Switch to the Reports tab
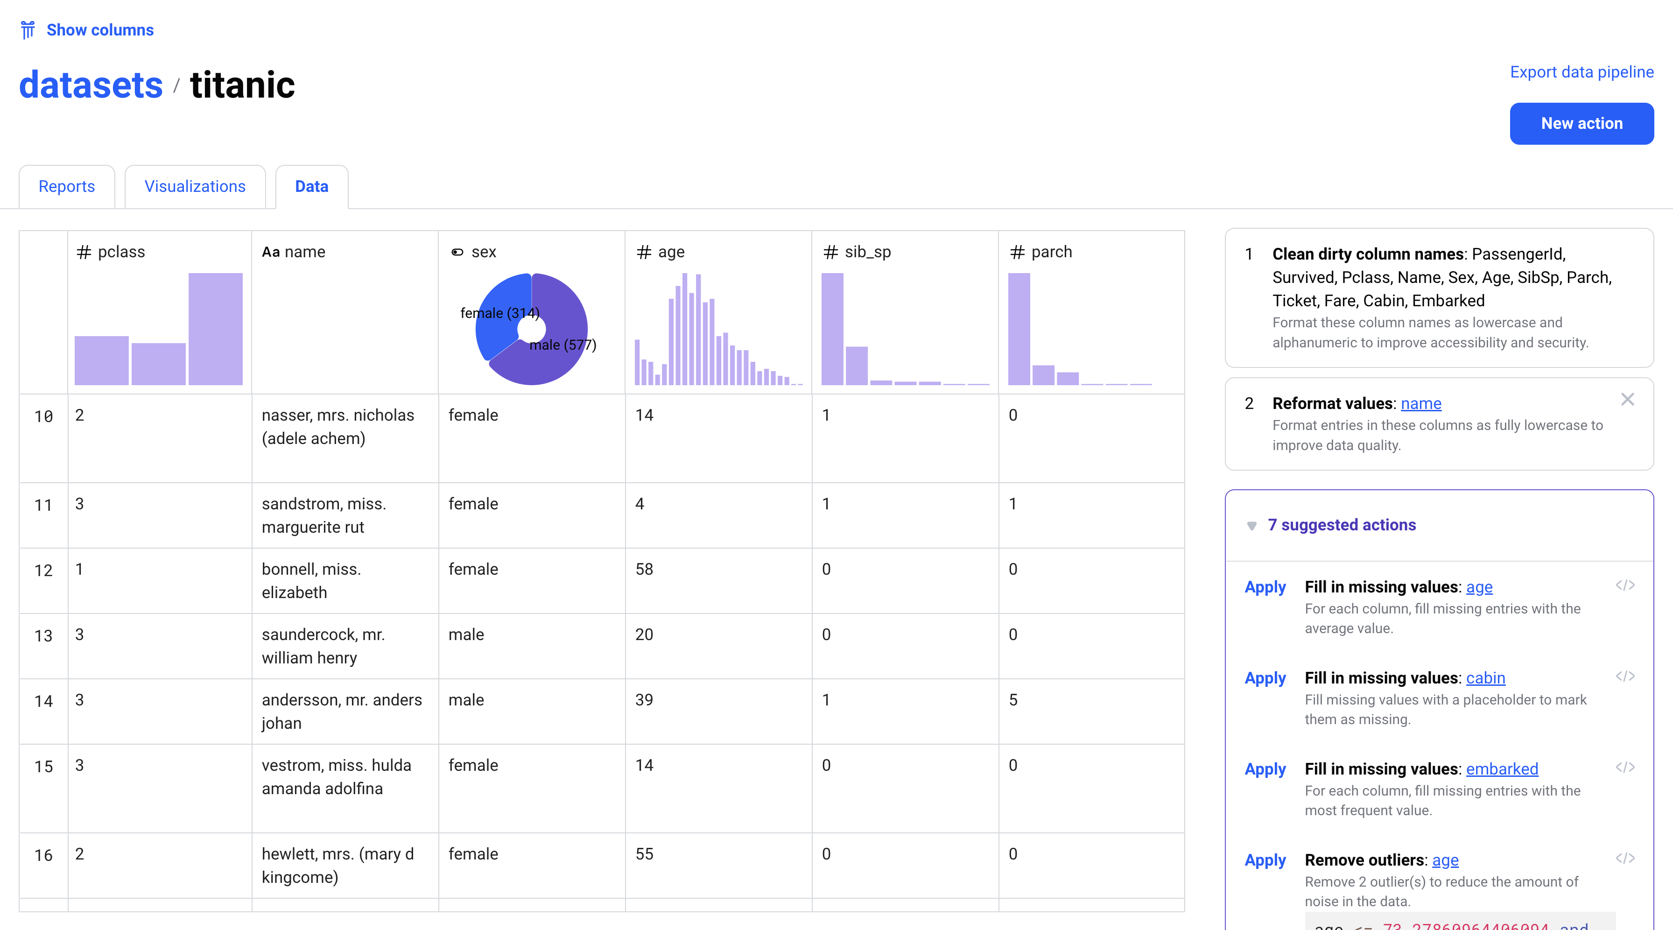The width and height of the screenshot is (1673, 930). pos(67,186)
